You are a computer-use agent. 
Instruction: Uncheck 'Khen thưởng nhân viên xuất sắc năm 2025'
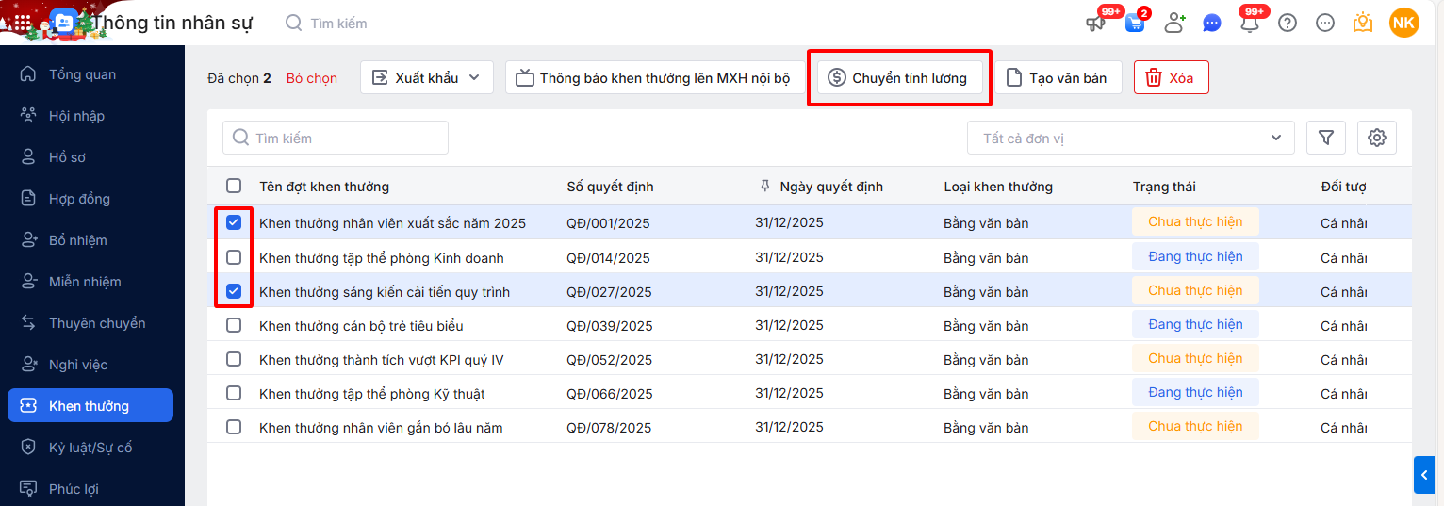(x=234, y=223)
